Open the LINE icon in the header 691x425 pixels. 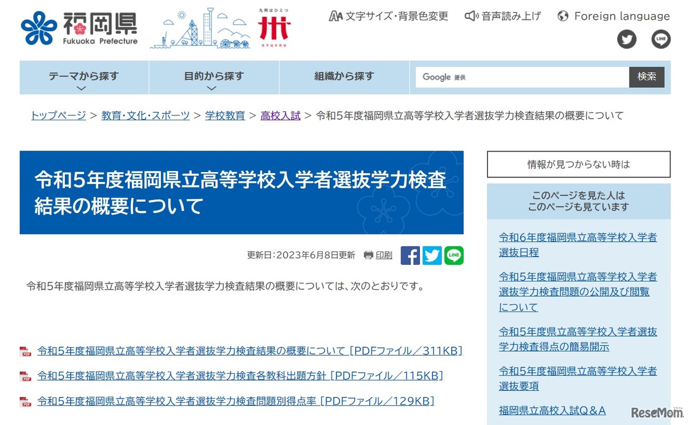661,39
